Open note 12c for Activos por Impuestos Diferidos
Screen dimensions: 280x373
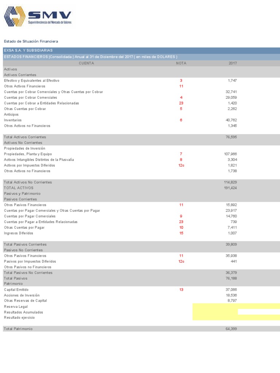pyautogui.click(x=181, y=165)
